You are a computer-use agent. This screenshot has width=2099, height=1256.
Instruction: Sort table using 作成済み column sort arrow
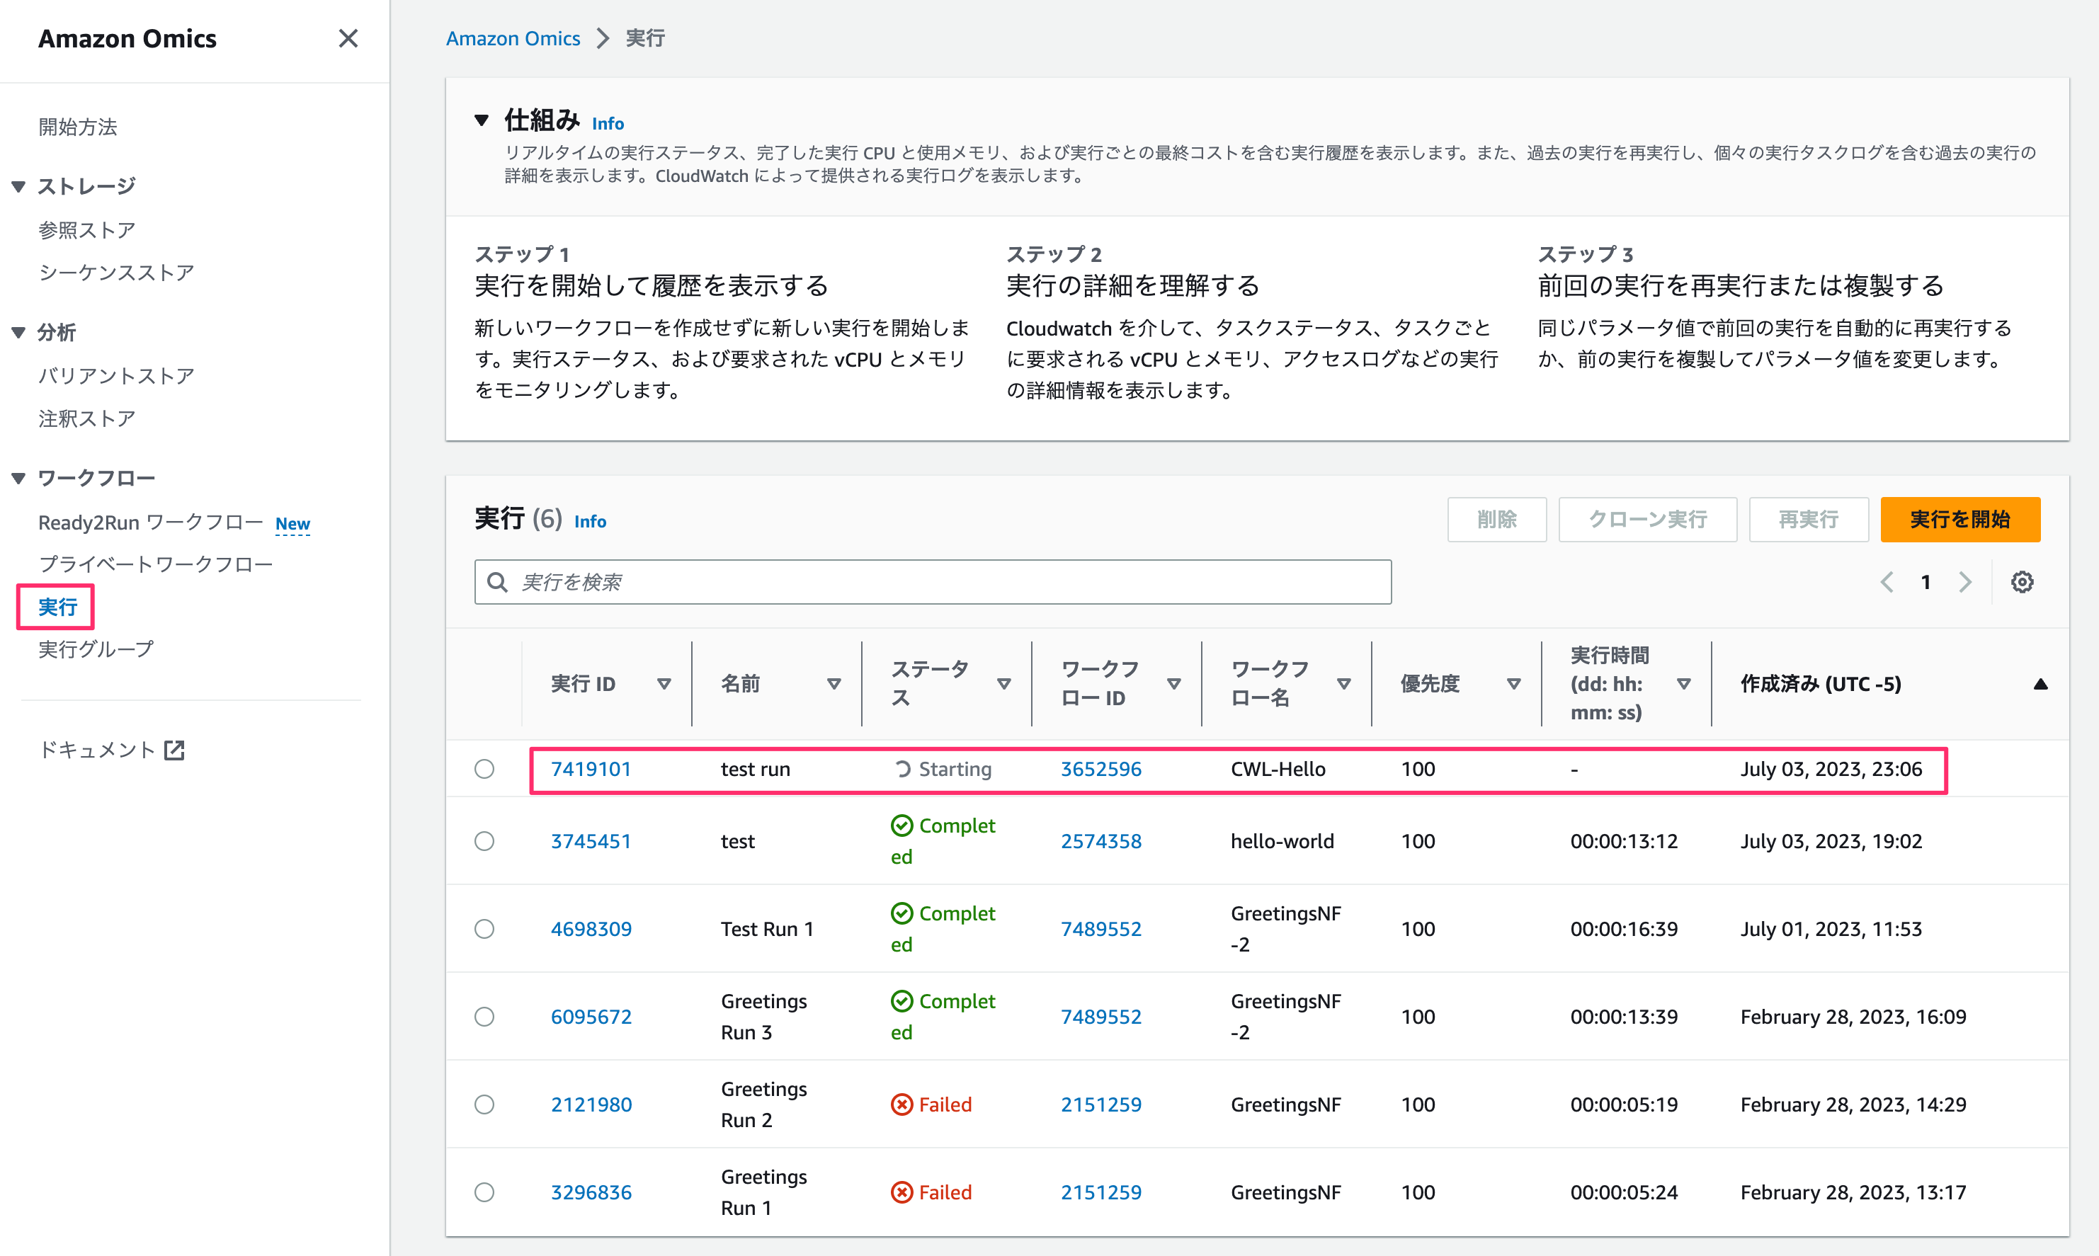point(2042,684)
